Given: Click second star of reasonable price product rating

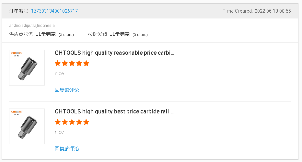Looking at the screenshot, I should [x=65, y=64].
